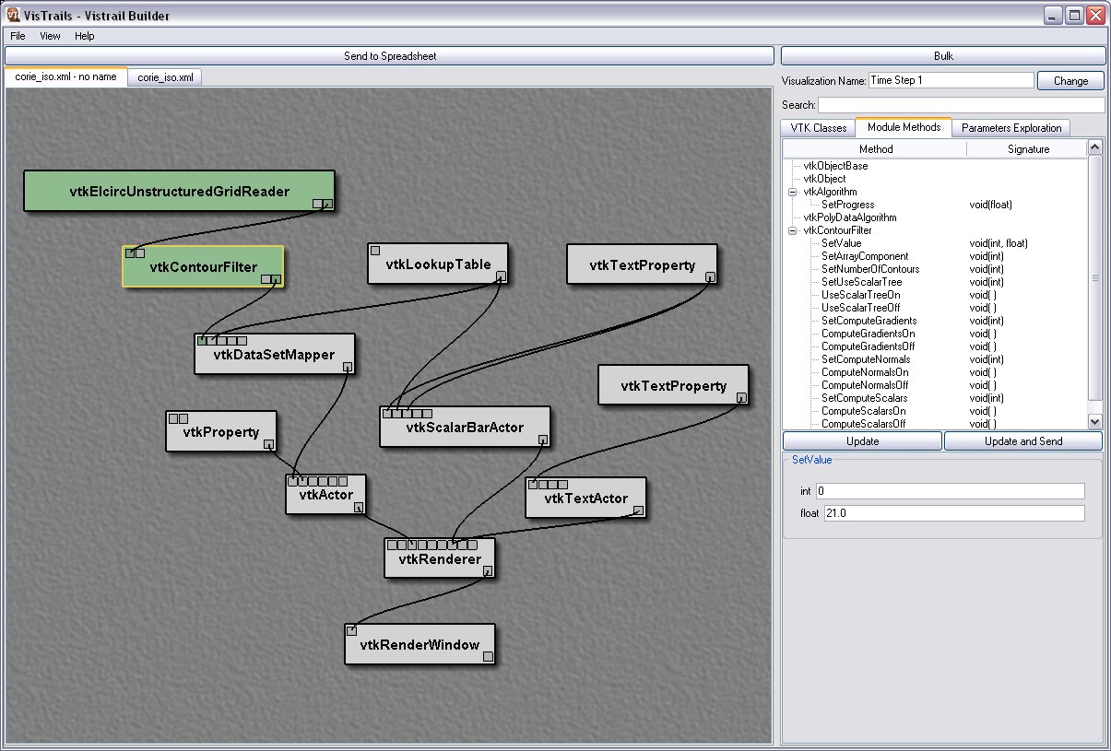Select the SetProgress method row
Image resolution: width=1111 pixels, height=751 pixels.
[935, 205]
